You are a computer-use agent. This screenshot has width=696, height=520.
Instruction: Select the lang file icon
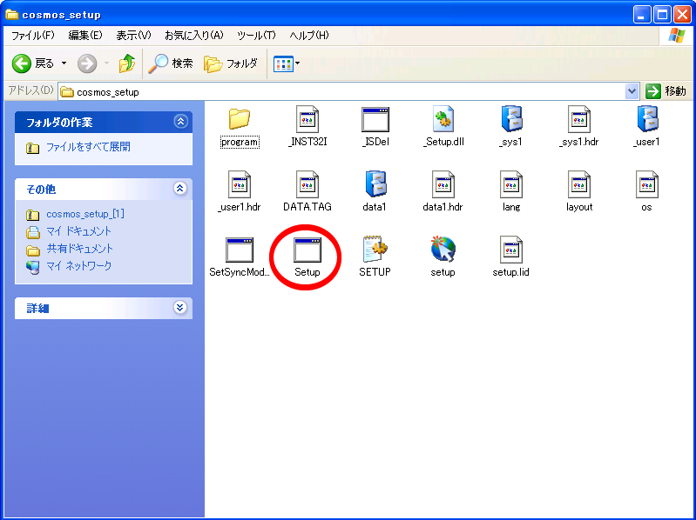(x=511, y=183)
